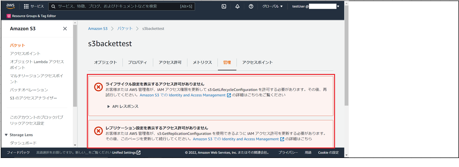Click the Unified Settings external link icon
The image size is (459, 167).
coord(139,153)
